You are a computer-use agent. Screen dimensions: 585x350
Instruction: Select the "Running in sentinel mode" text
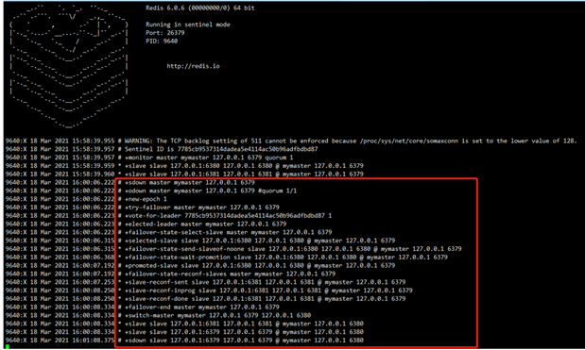coord(188,25)
